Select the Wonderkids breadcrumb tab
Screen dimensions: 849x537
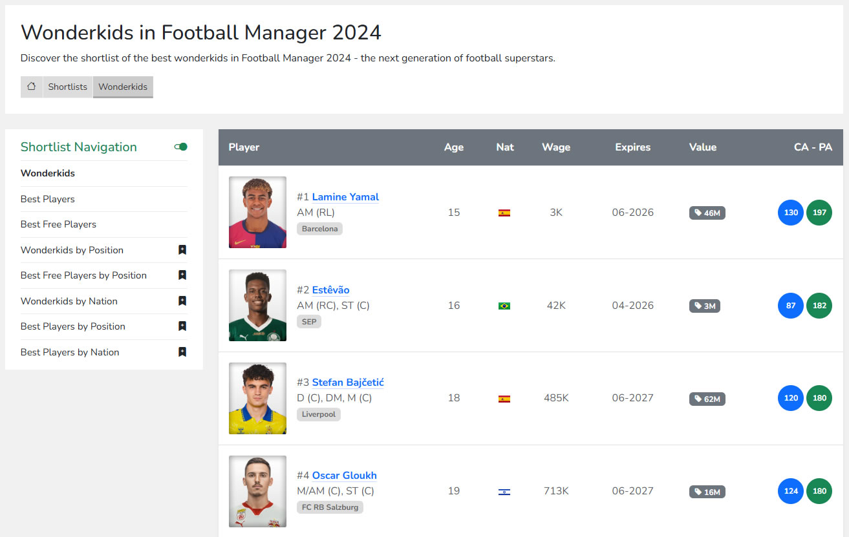(x=123, y=87)
